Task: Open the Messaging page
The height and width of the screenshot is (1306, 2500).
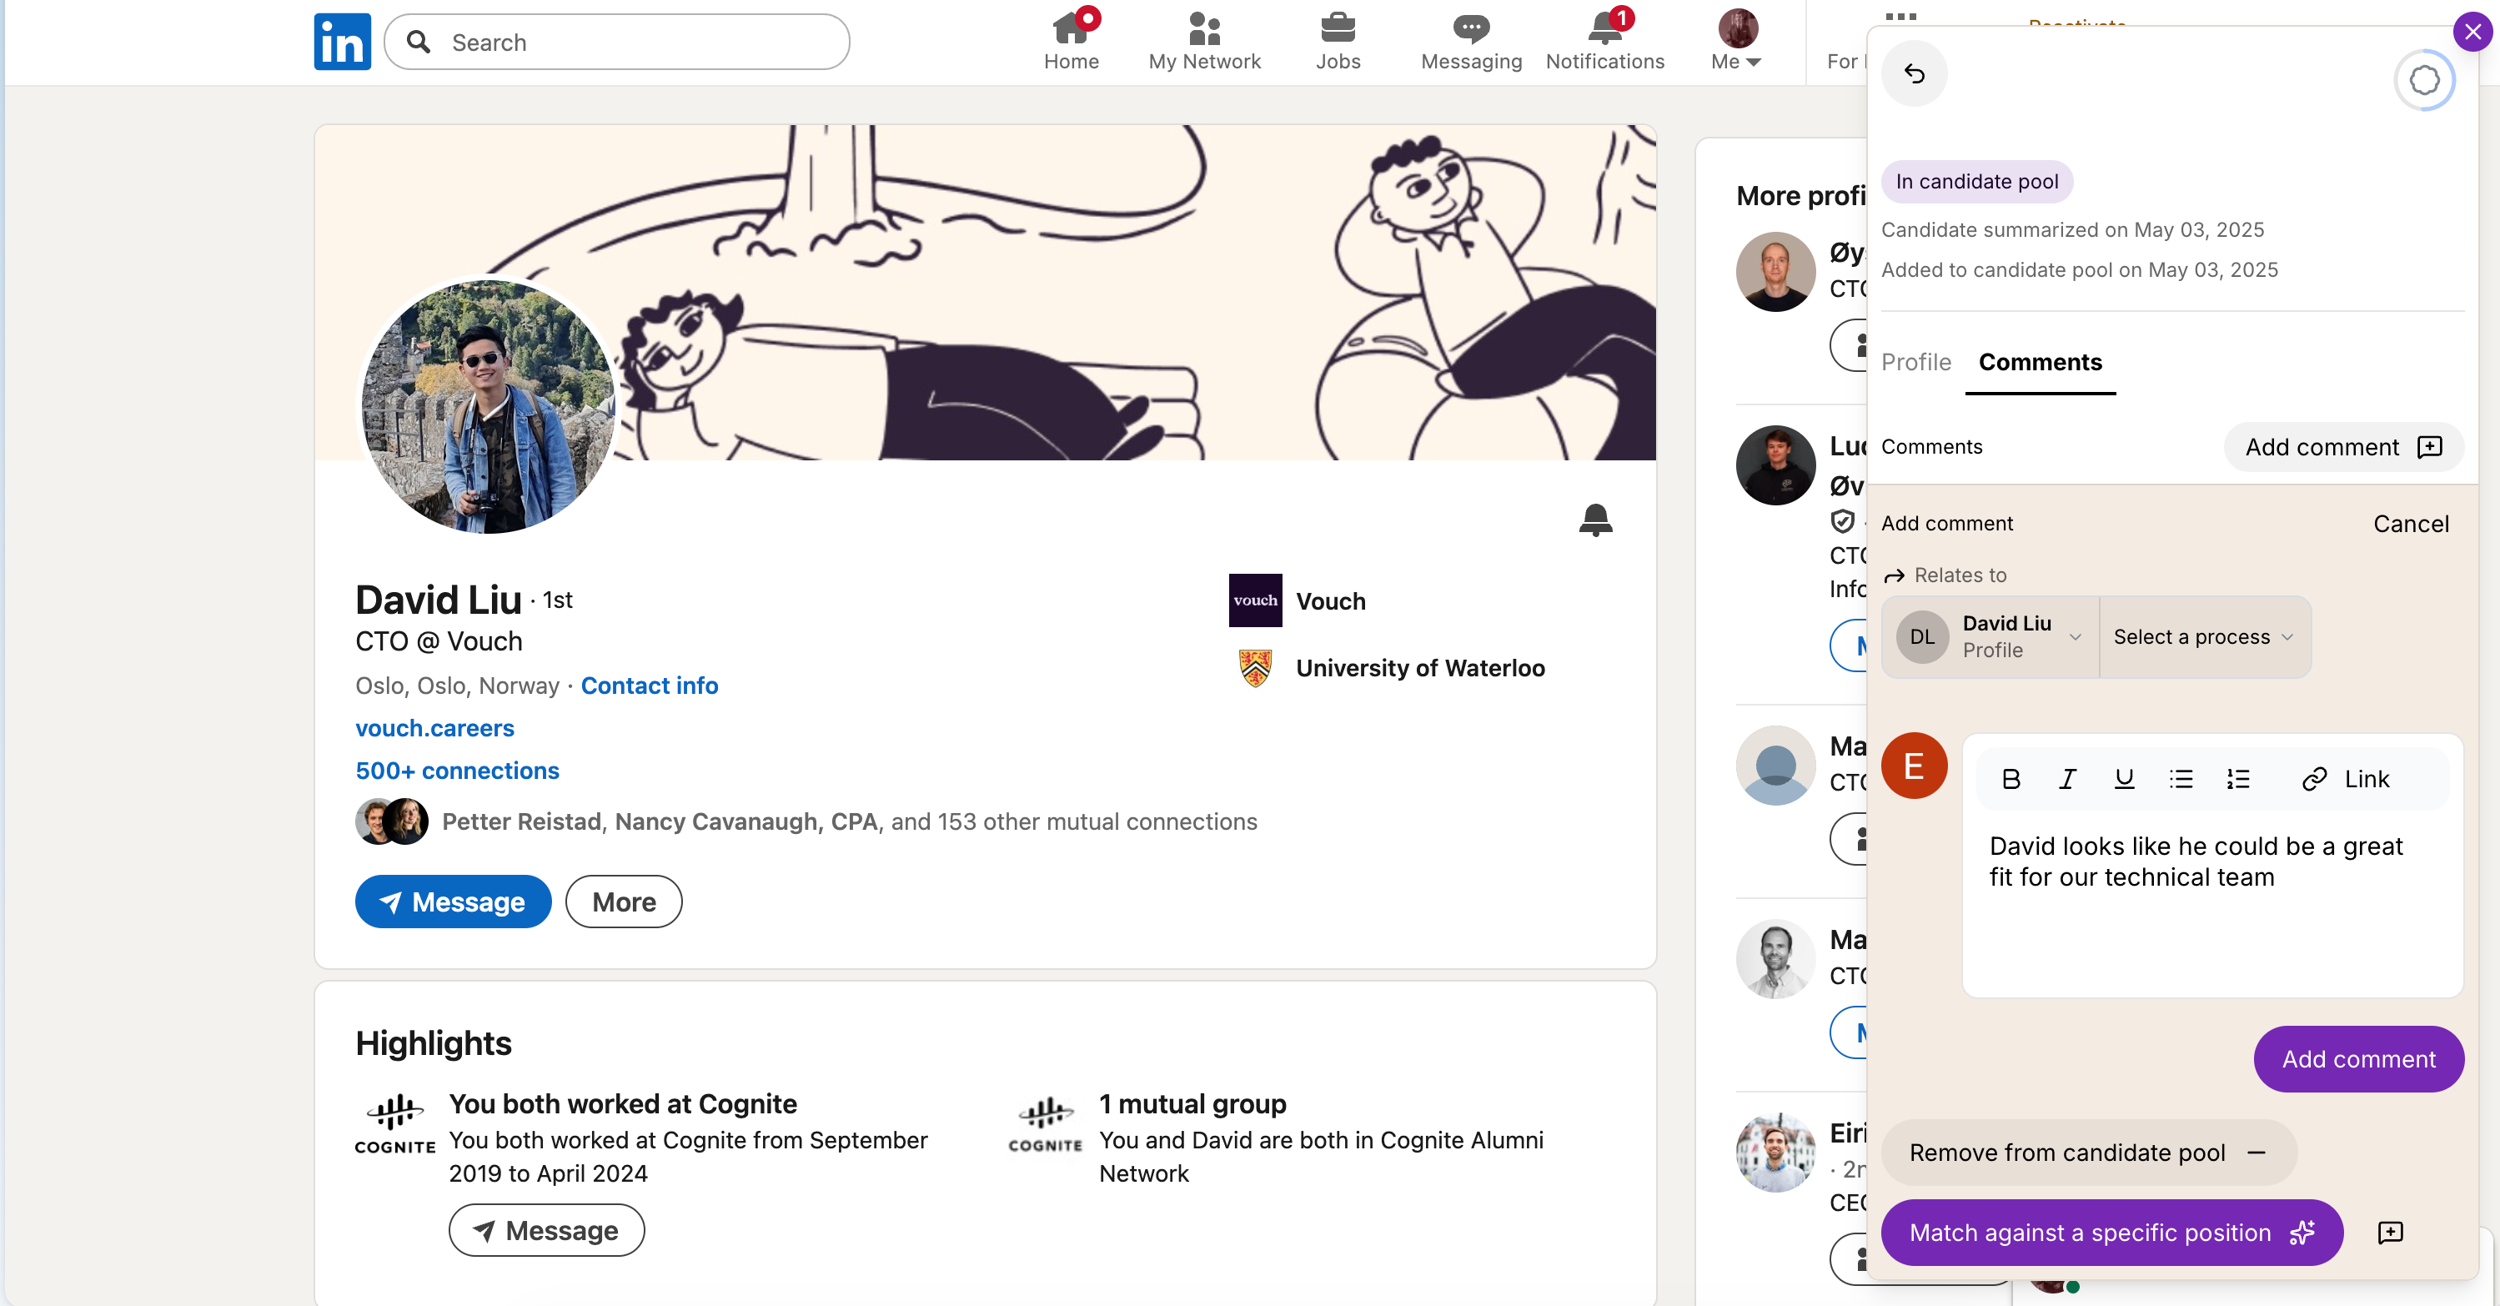Action: [1470, 42]
